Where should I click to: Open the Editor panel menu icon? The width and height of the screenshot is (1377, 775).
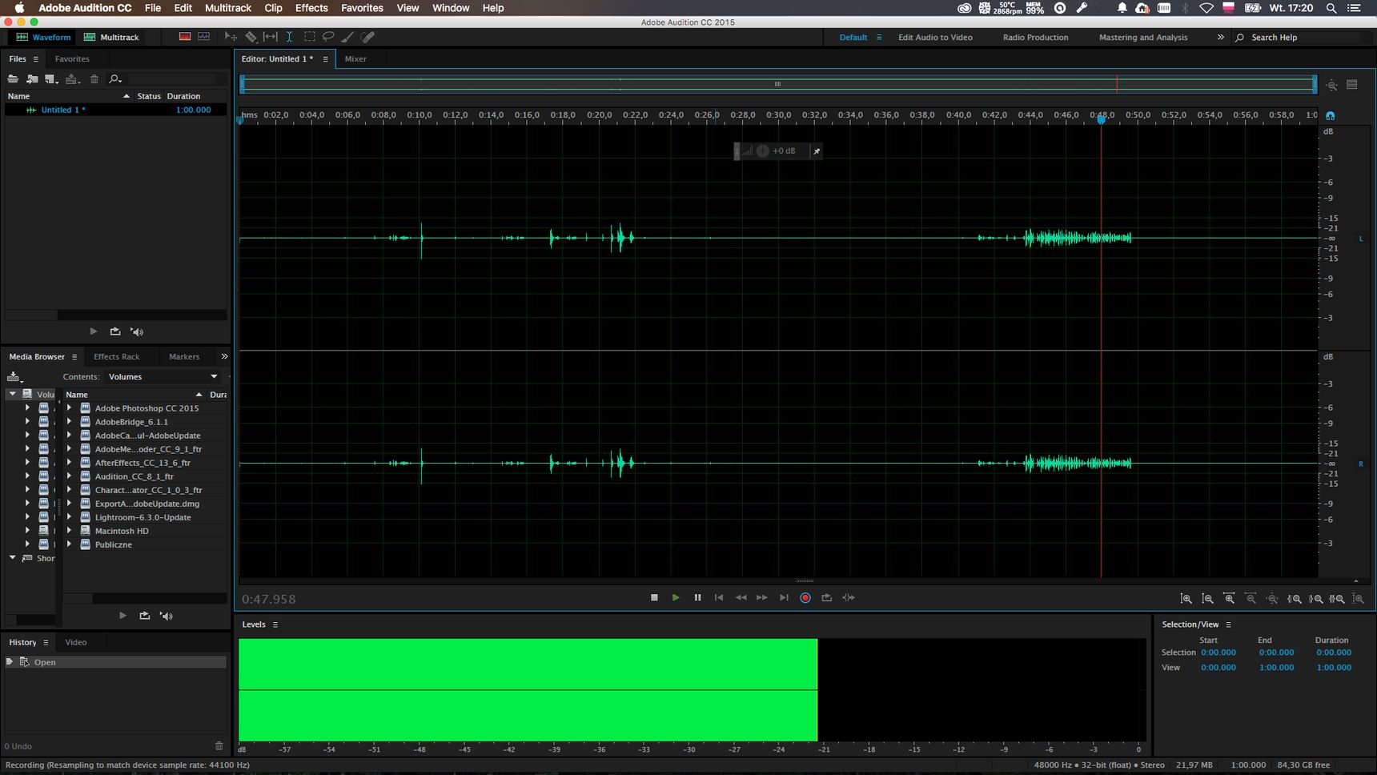pyautogui.click(x=325, y=58)
